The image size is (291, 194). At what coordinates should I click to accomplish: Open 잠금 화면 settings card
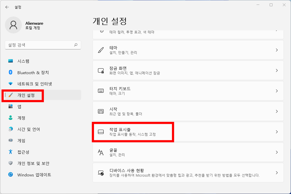tap(188, 70)
